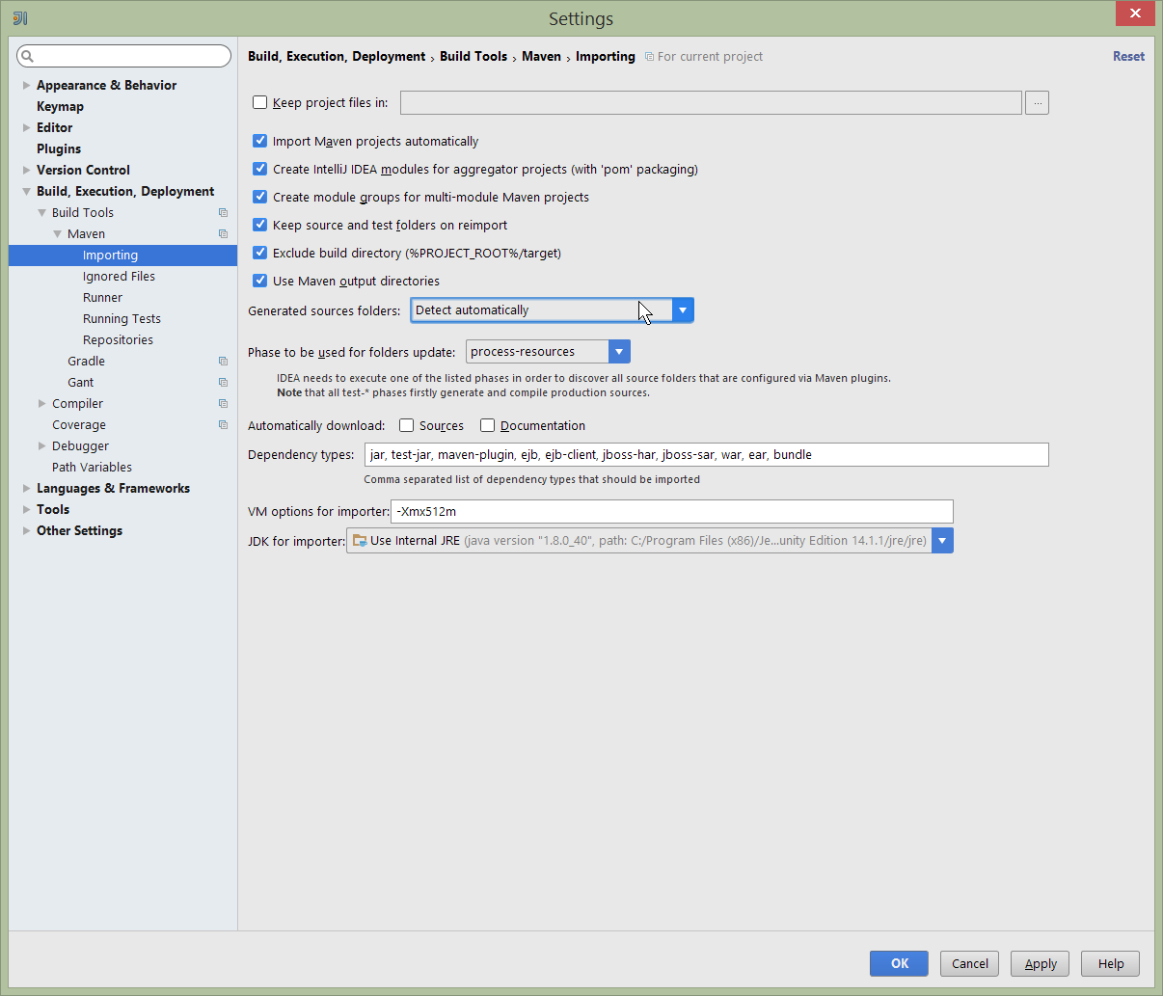
Task: Click the VM options for importer field
Action: point(671,512)
